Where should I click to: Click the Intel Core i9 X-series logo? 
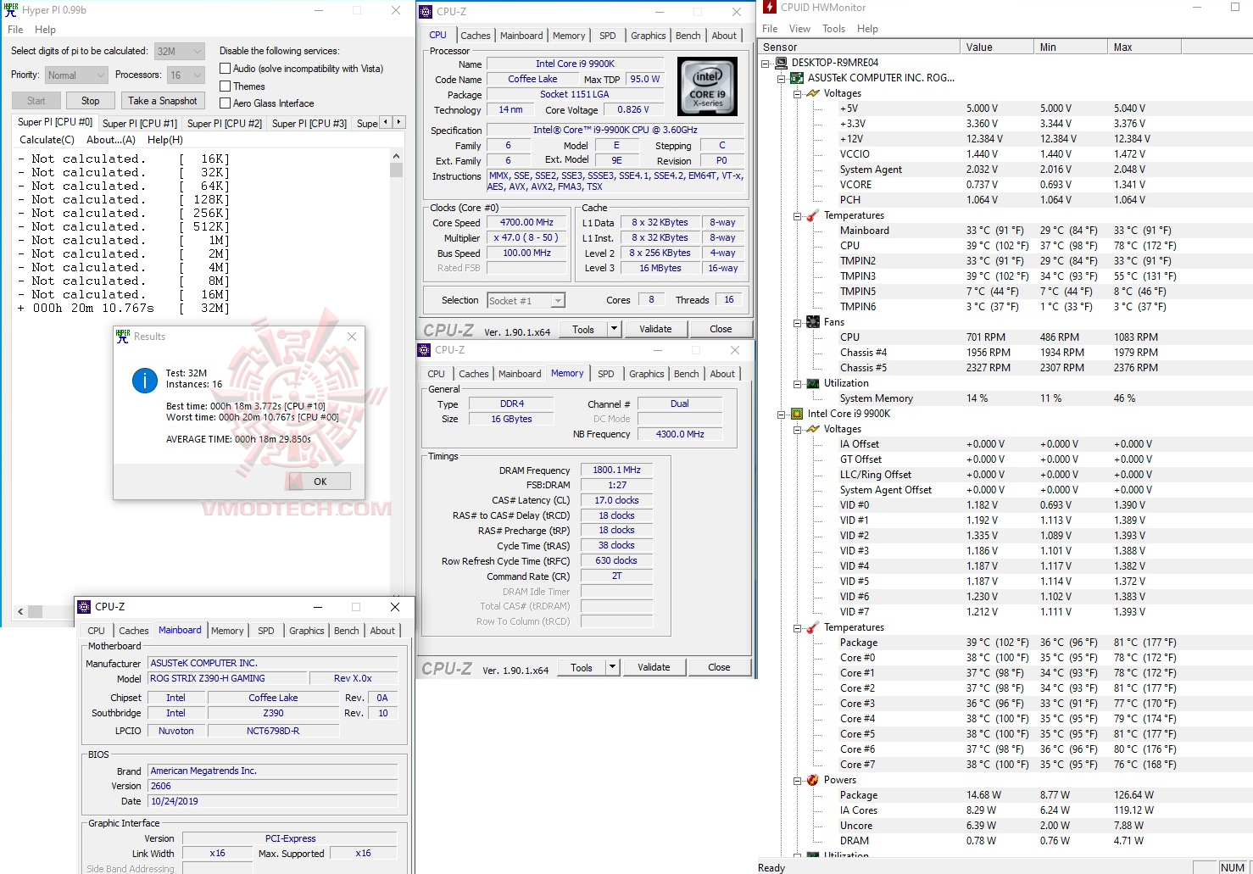coord(707,86)
